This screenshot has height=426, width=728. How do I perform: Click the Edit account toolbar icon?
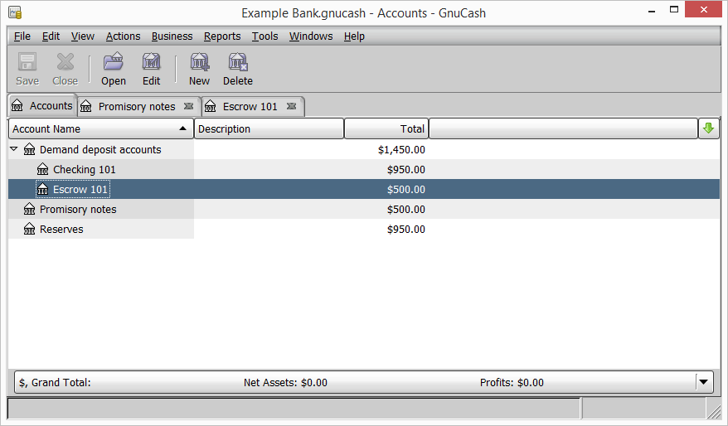[x=151, y=63]
